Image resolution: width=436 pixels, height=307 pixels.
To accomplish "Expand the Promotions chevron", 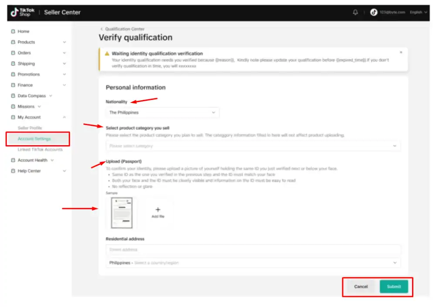I will (x=65, y=74).
